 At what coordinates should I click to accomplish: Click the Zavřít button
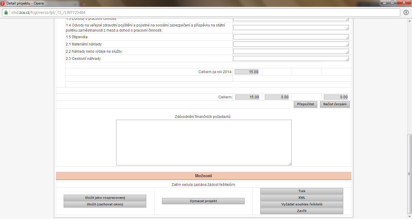pos(302,211)
